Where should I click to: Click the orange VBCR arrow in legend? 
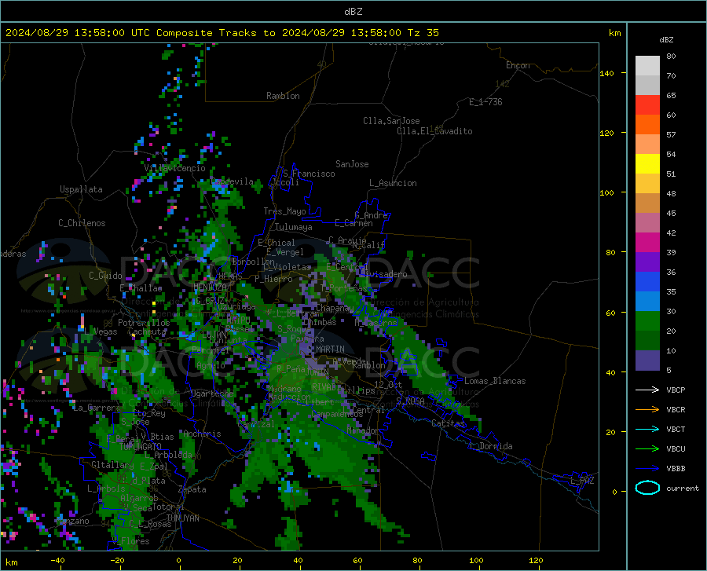(647, 410)
